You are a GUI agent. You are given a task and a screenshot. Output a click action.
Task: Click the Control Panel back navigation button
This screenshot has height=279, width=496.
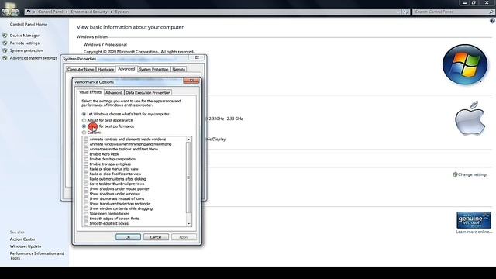pyautogui.click(x=5, y=12)
